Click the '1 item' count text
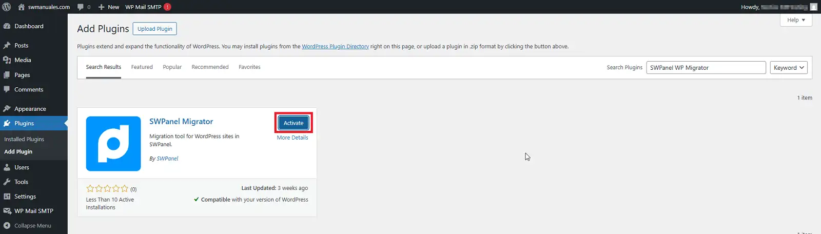The height and width of the screenshot is (234, 821). coord(805,98)
